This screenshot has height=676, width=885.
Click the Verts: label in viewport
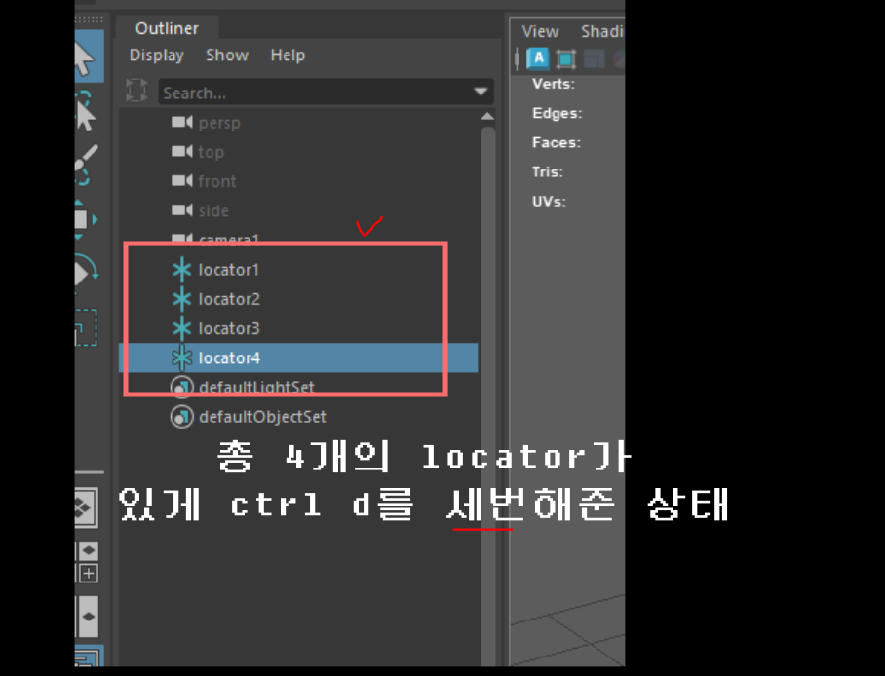tap(554, 84)
